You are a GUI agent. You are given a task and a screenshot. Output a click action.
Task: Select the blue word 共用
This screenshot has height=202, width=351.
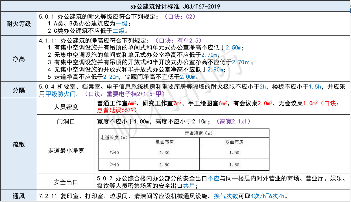[x=189, y=186]
